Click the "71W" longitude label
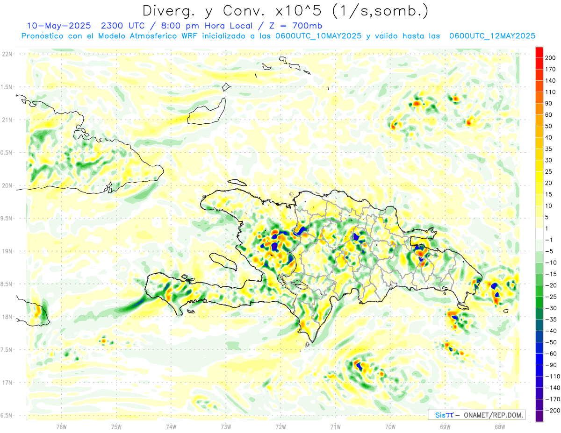The image size is (561, 433). point(335,426)
